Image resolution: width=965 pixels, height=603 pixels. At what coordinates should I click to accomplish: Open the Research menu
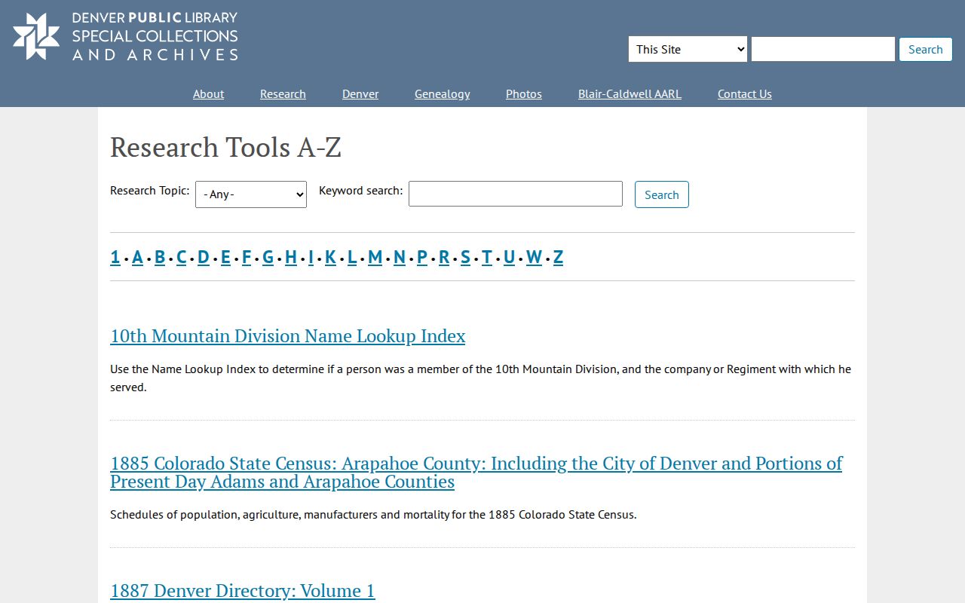(283, 93)
